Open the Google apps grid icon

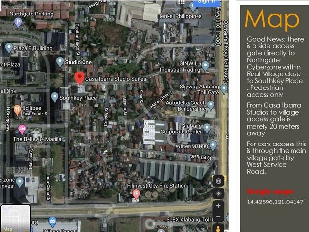click(x=182, y=2)
